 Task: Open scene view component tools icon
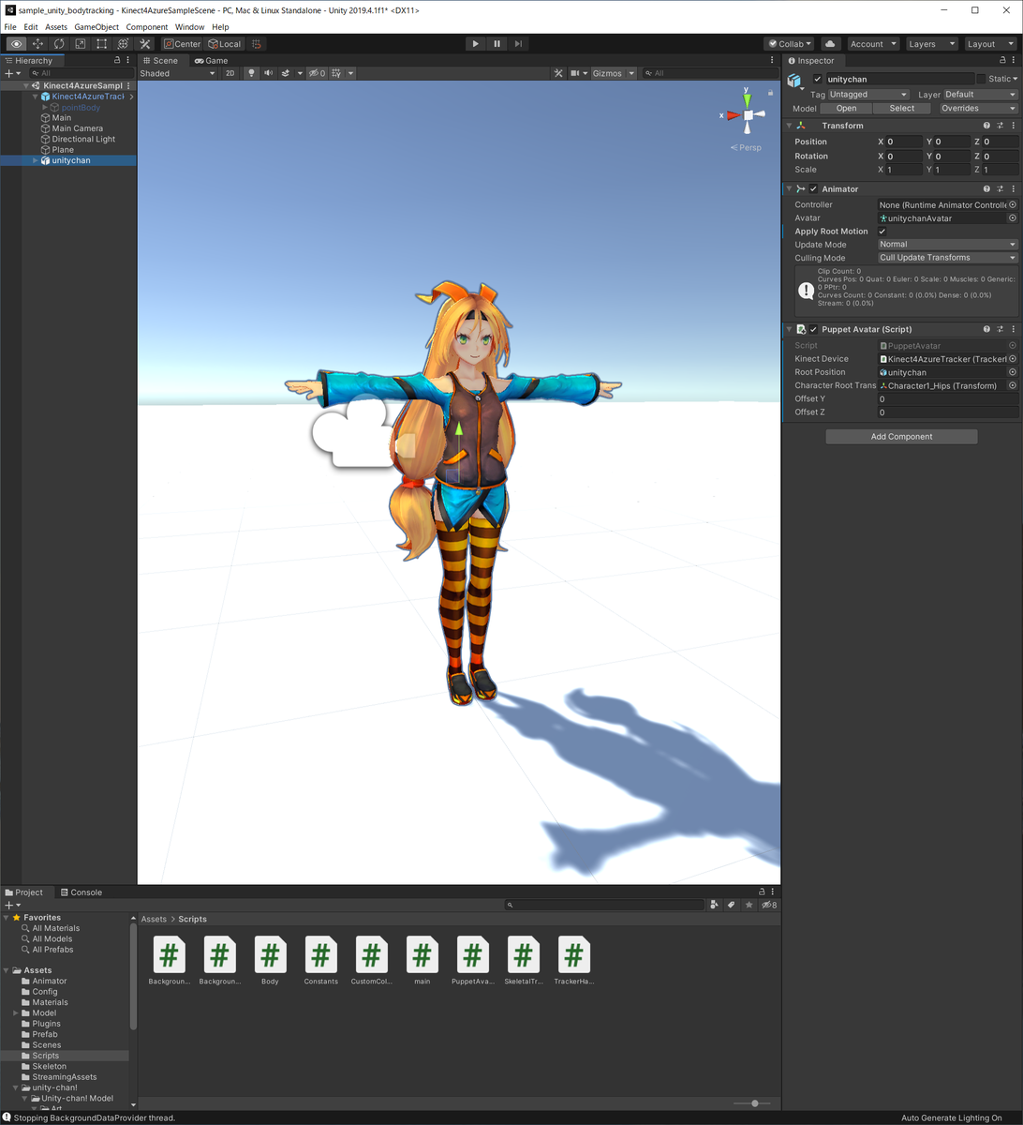point(558,73)
